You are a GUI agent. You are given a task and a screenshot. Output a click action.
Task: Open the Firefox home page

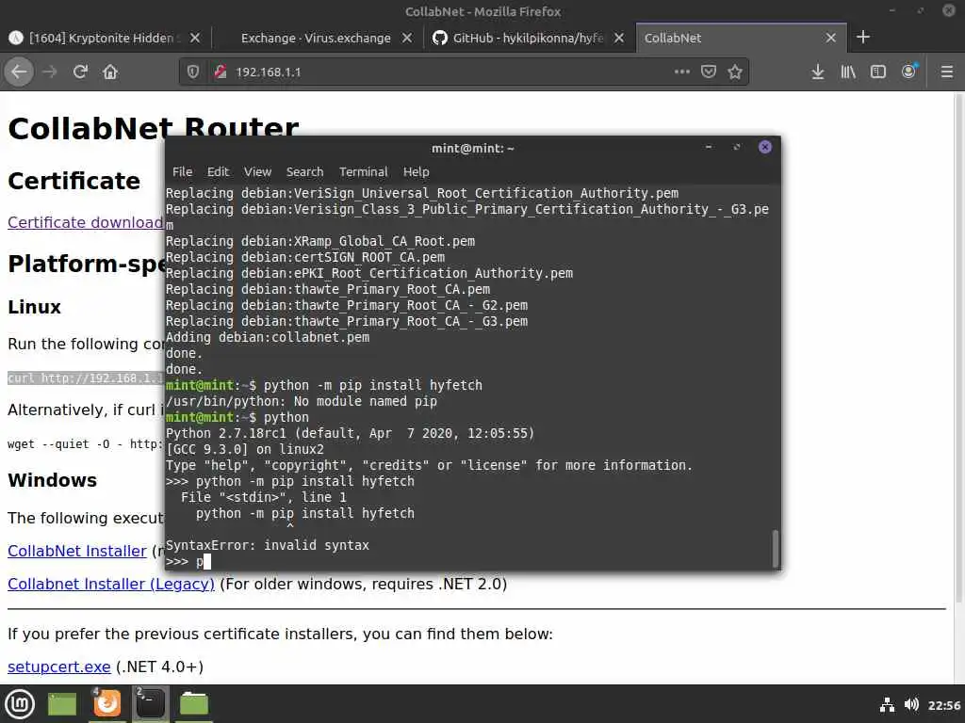tap(110, 72)
